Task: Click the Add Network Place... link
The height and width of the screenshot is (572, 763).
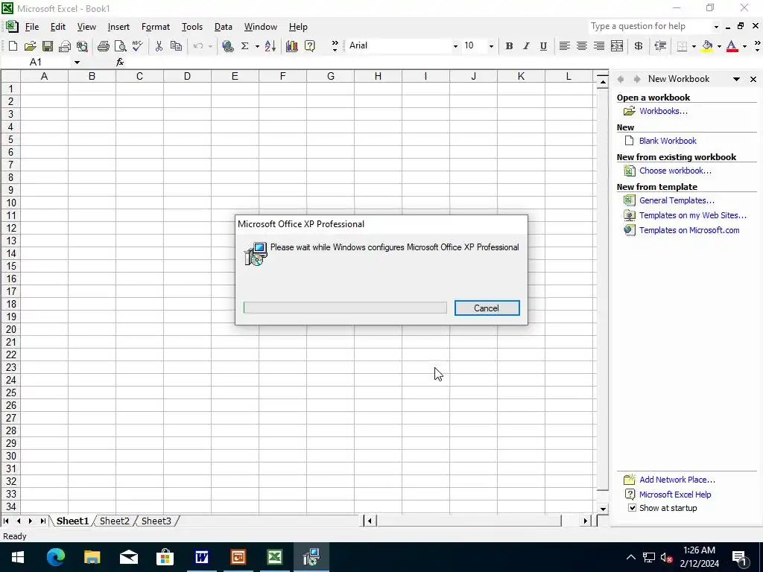Action: 677,480
